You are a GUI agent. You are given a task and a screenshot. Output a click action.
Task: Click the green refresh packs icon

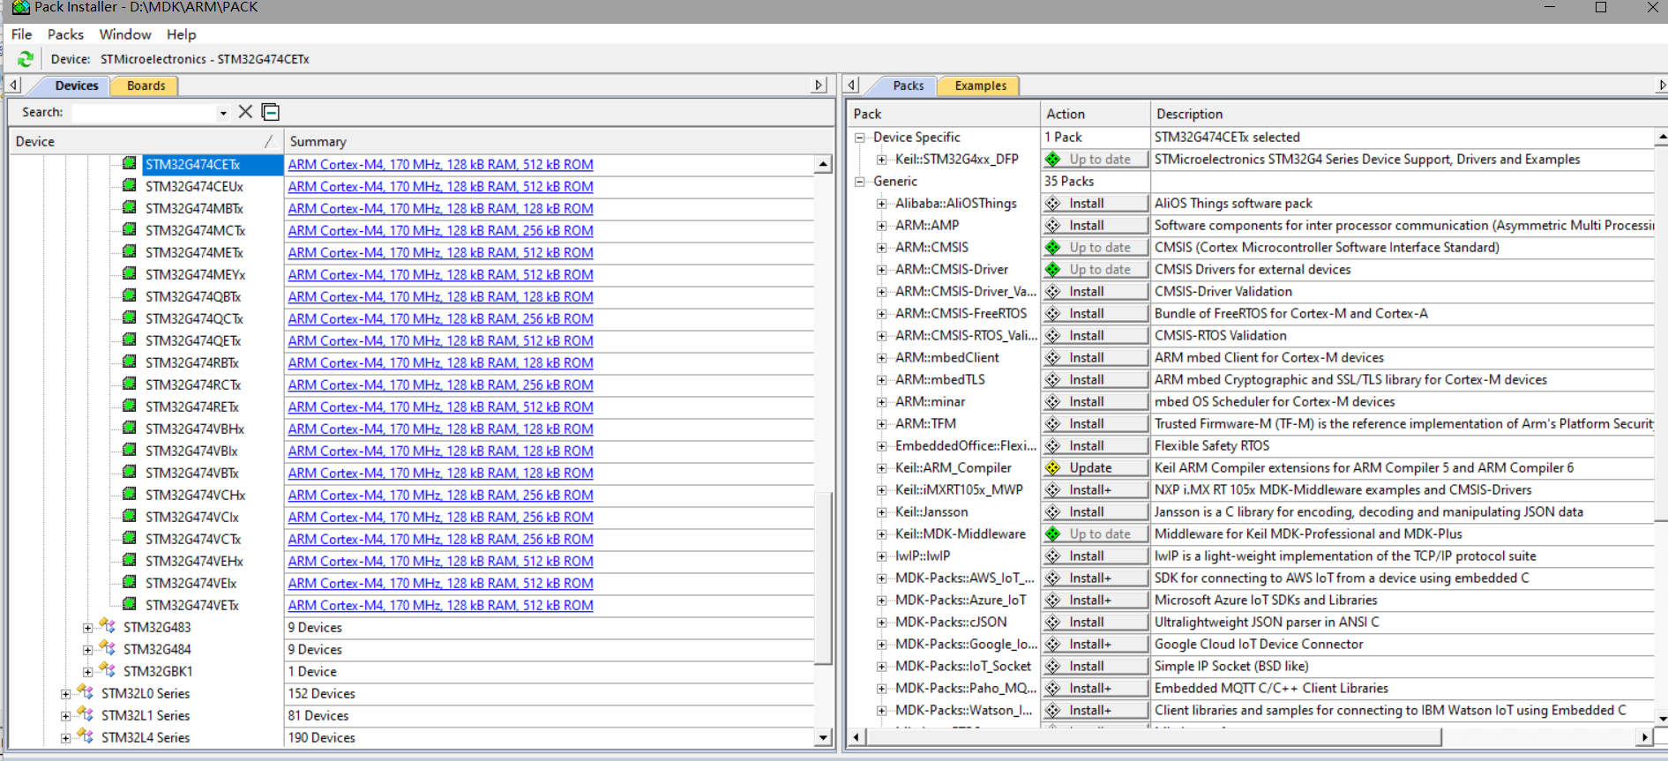(26, 59)
